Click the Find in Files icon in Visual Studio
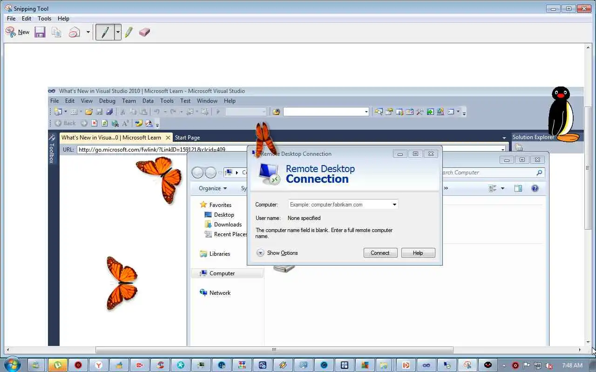 pyautogui.click(x=277, y=112)
